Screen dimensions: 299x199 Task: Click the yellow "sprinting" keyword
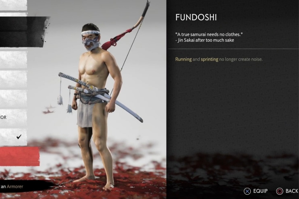(x=209, y=59)
